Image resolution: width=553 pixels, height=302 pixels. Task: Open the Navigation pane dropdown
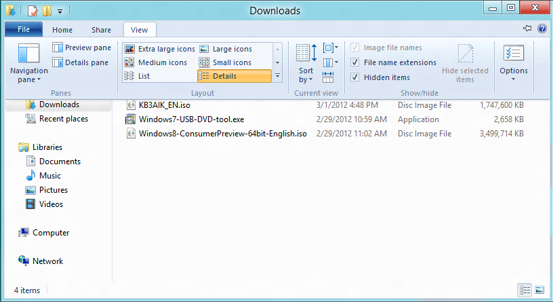point(28,64)
